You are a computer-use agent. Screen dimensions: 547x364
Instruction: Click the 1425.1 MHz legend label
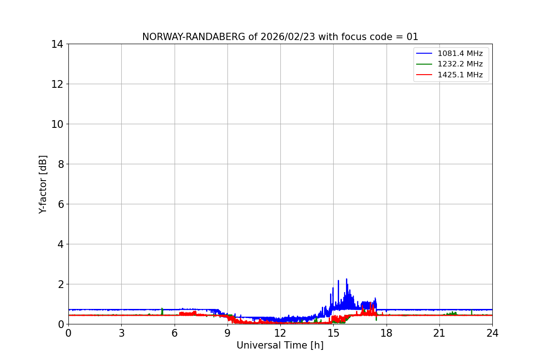coord(460,75)
